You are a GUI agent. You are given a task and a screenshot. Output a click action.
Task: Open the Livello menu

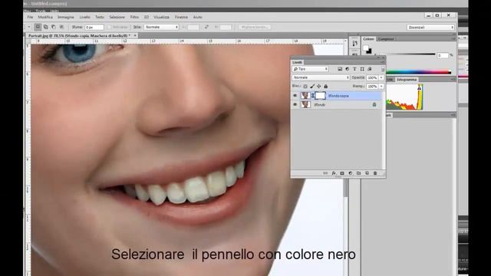(x=84, y=17)
